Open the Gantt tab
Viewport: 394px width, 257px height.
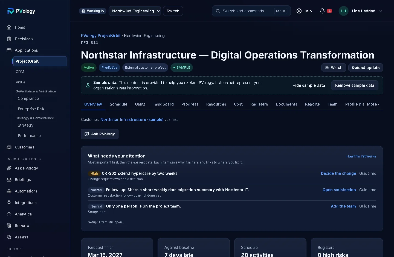[x=140, y=104]
